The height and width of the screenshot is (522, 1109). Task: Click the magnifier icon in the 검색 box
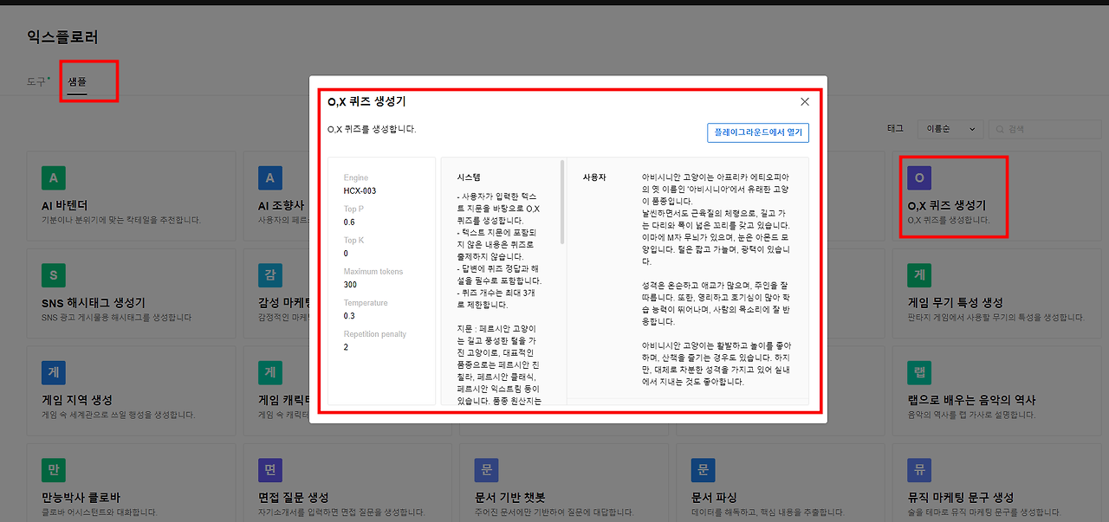[x=1001, y=129]
